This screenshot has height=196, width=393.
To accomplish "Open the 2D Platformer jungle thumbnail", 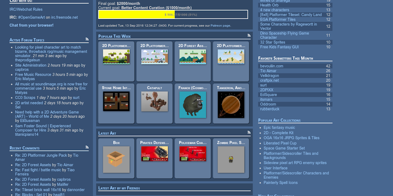I will (x=116, y=57).
